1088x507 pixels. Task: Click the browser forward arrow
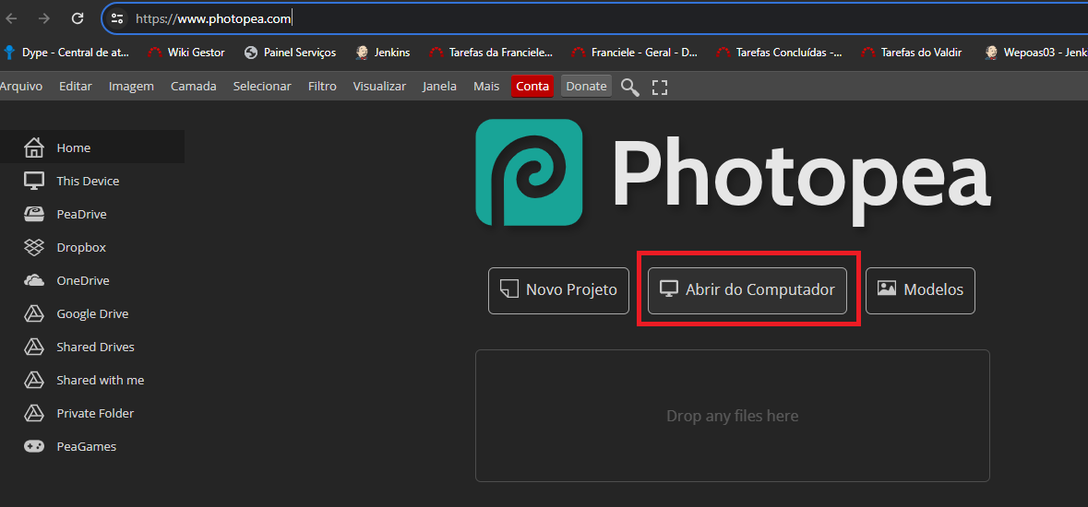tap(44, 18)
